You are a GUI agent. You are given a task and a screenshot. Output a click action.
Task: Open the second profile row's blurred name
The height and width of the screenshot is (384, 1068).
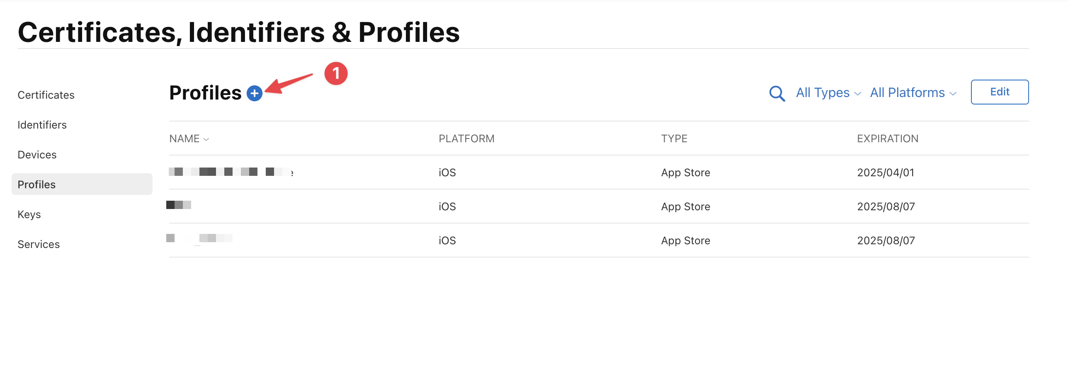click(x=179, y=205)
